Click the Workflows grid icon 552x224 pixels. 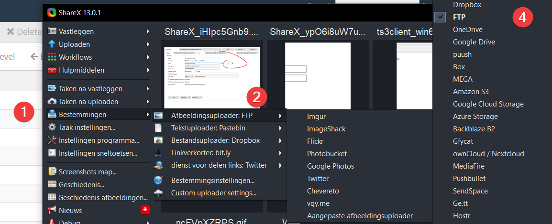(x=52, y=57)
